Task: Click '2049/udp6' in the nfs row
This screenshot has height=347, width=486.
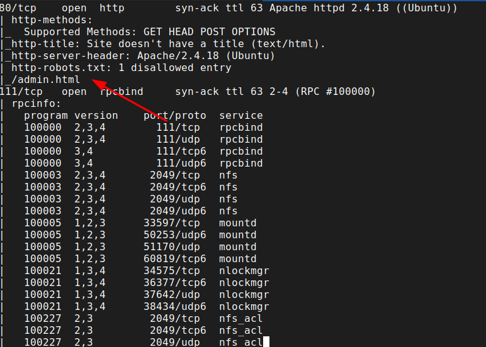Action: pyautogui.click(x=178, y=211)
